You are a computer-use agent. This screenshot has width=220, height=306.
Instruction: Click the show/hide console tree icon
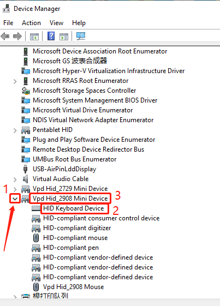tap(34, 37)
